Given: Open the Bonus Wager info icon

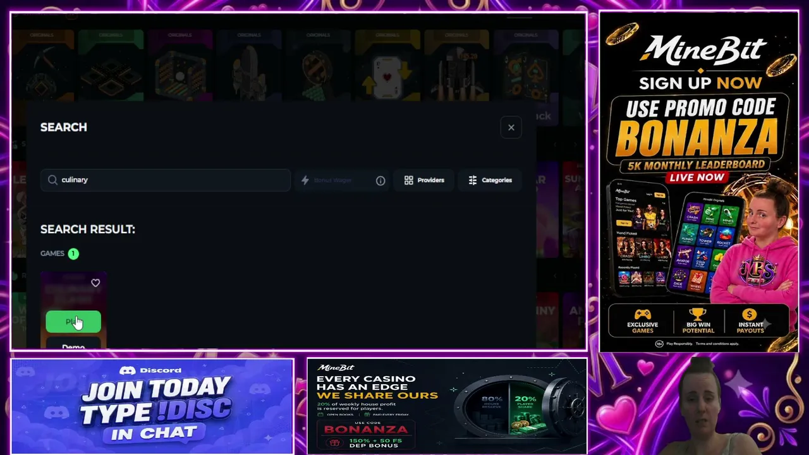Looking at the screenshot, I should click(380, 181).
